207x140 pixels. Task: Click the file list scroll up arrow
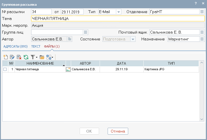(202, 63)
